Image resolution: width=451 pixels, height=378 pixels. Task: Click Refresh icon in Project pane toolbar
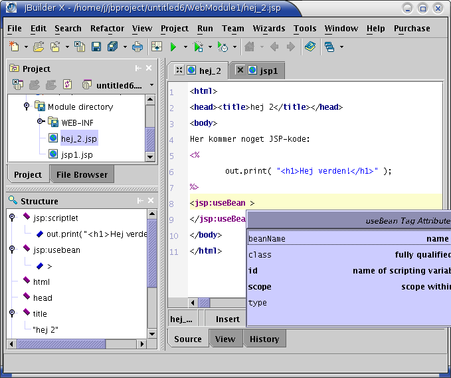[67, 85]
